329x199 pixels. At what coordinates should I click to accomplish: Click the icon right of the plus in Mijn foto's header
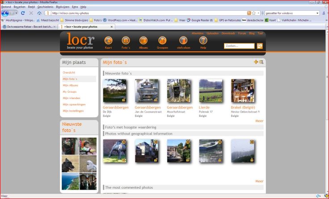(261, 62)
